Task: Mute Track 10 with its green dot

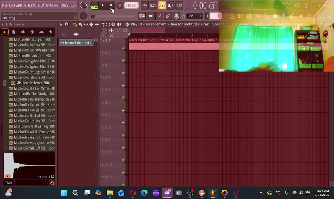Action: (x=123, y=160)
